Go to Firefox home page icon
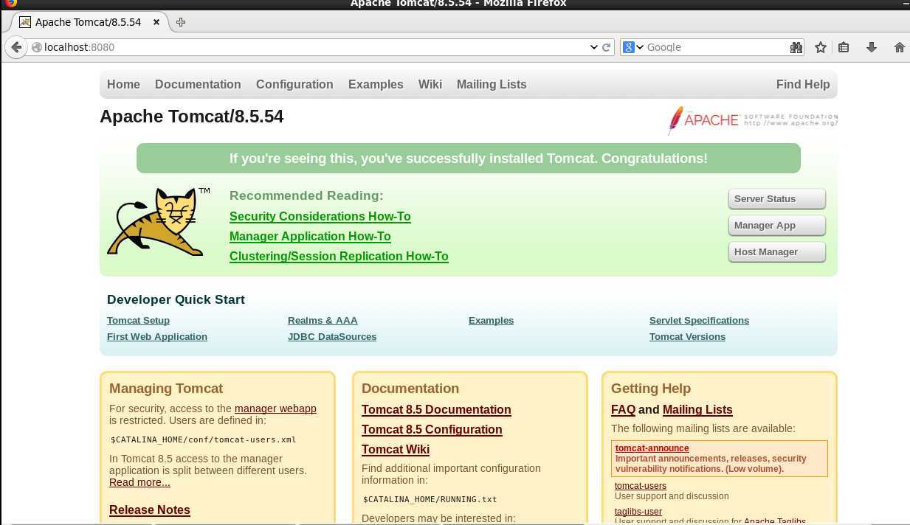Viewport: 910px width, 525px height. point(899,47)
